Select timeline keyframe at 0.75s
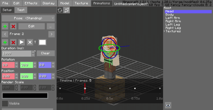213x110 pixels. 135,88
